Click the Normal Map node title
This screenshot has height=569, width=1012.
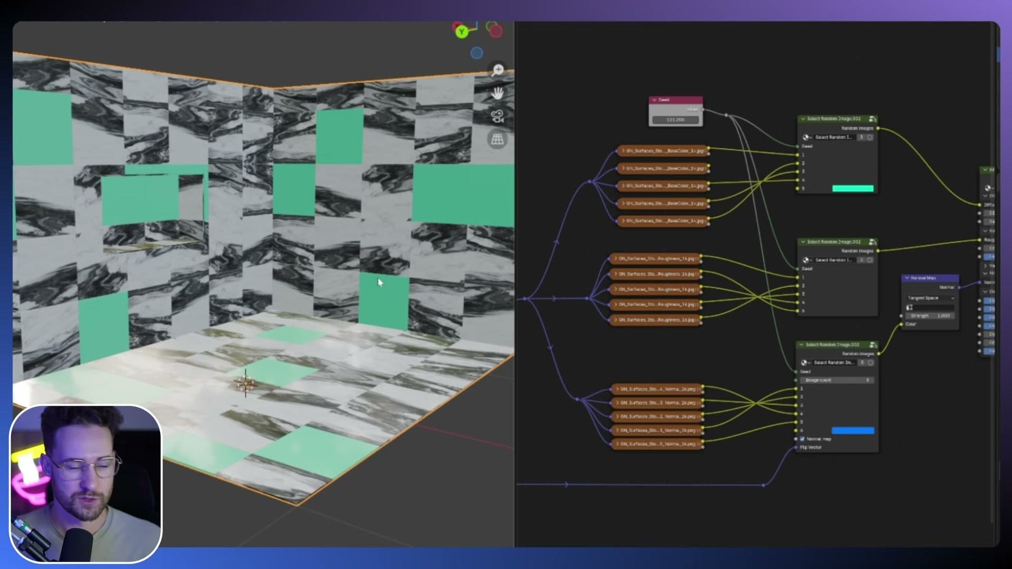pos(923,278)
